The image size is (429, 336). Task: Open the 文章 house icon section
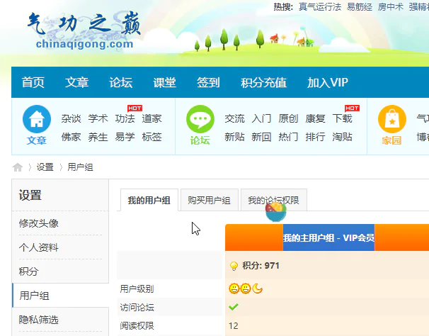click(37, 119)
